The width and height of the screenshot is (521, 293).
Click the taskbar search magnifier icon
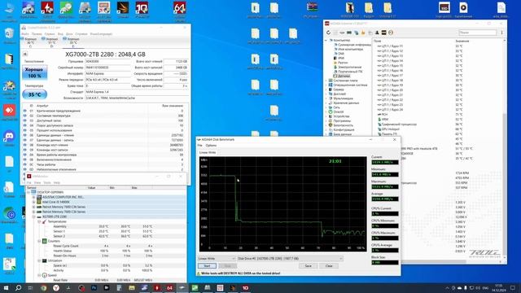pos(18,287)
